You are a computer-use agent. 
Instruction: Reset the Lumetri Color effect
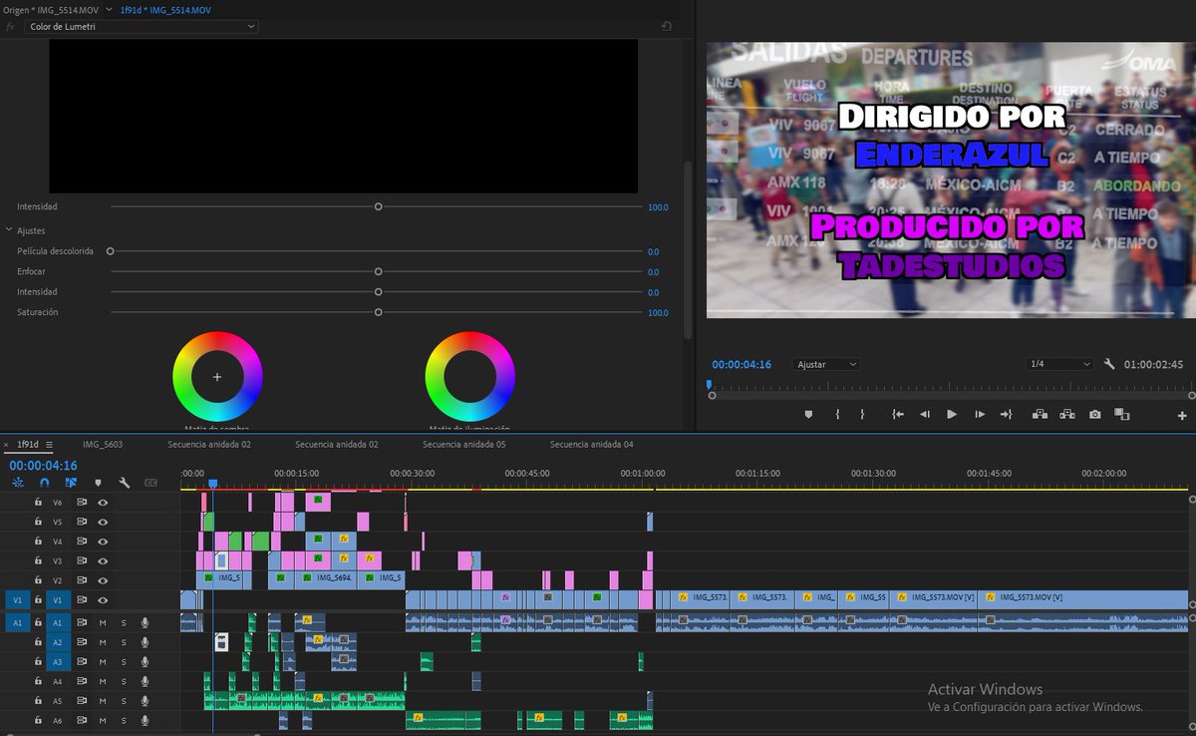[x=667, y=26]
